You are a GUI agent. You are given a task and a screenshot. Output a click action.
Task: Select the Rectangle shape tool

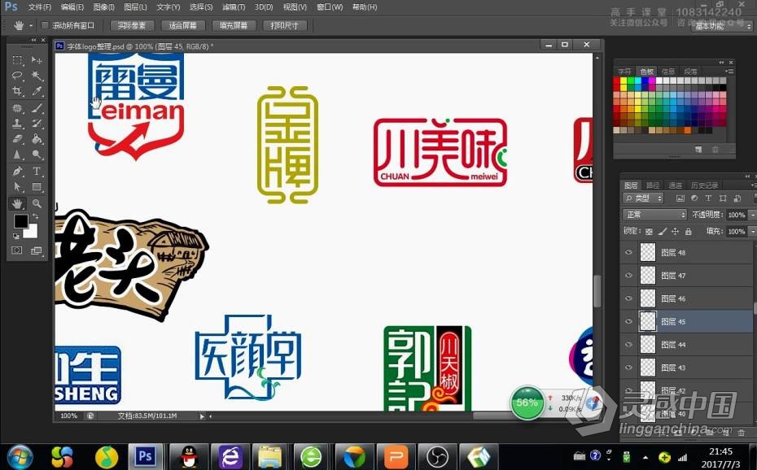tap(37, 186)
